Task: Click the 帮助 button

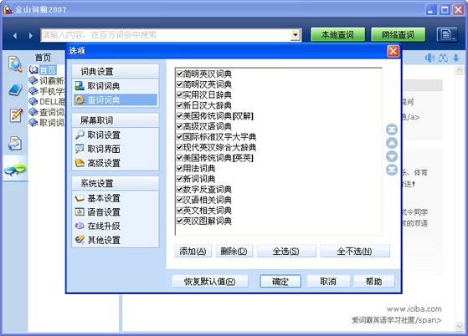Action: (374, 281)
